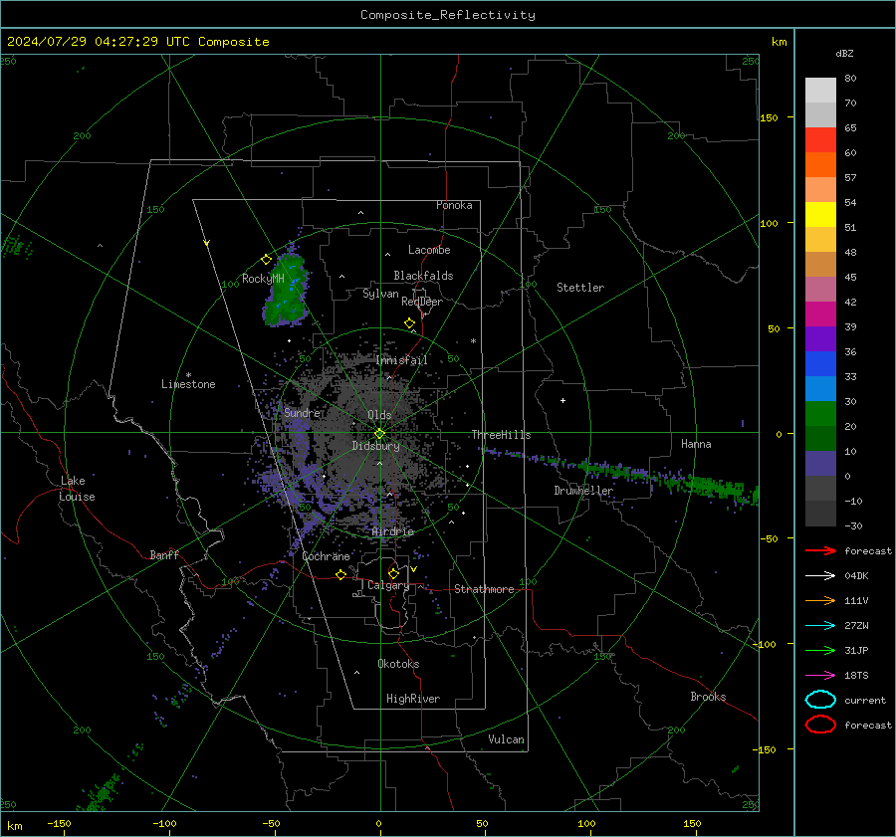Viewport: 896px width, 837px height.
Task: Click the radar center diamond at Didsbury
Action: [x=380, y=434]
